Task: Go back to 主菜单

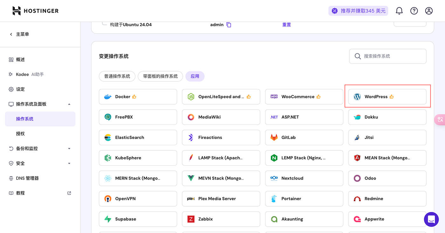Action: (19, 34)
